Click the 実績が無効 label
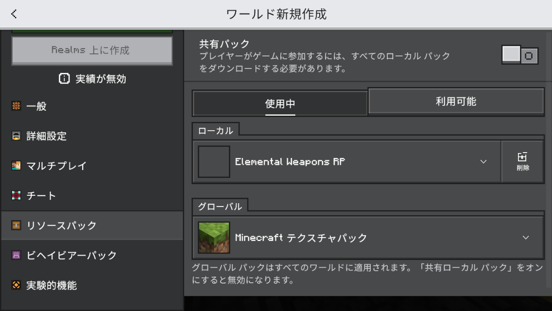This screenshot has width=552, height=311. (x=101, y=79)
